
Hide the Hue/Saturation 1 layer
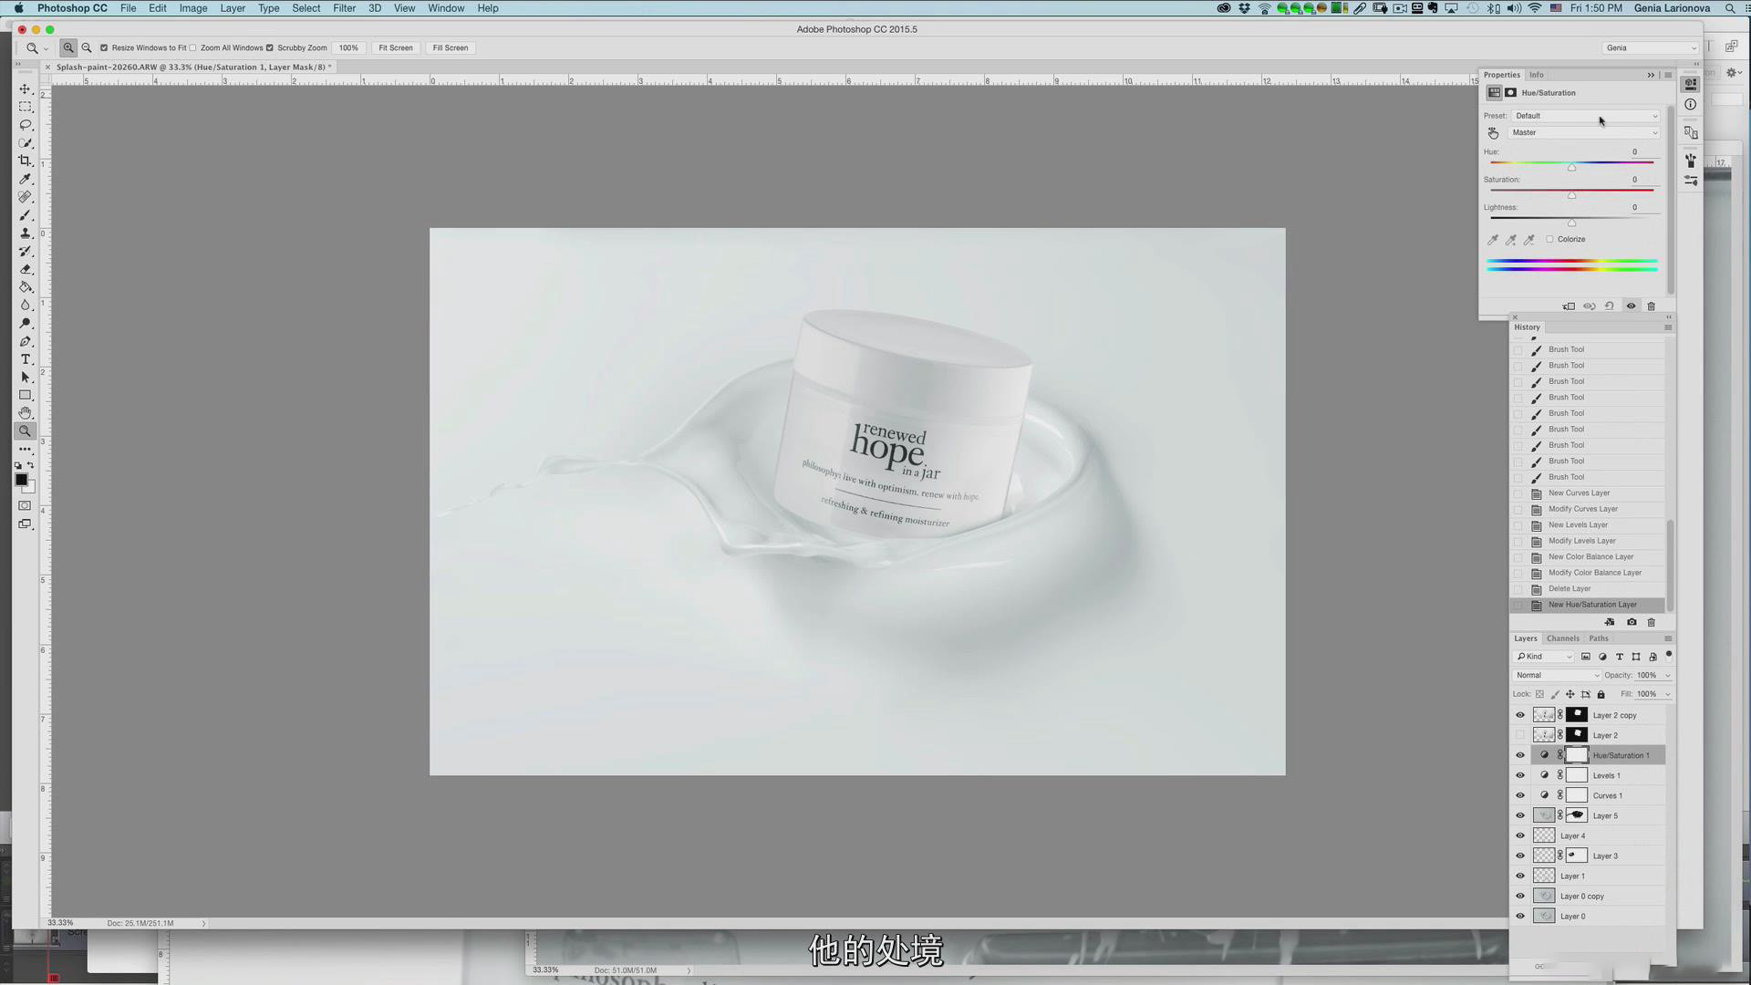click(1520, 755)
